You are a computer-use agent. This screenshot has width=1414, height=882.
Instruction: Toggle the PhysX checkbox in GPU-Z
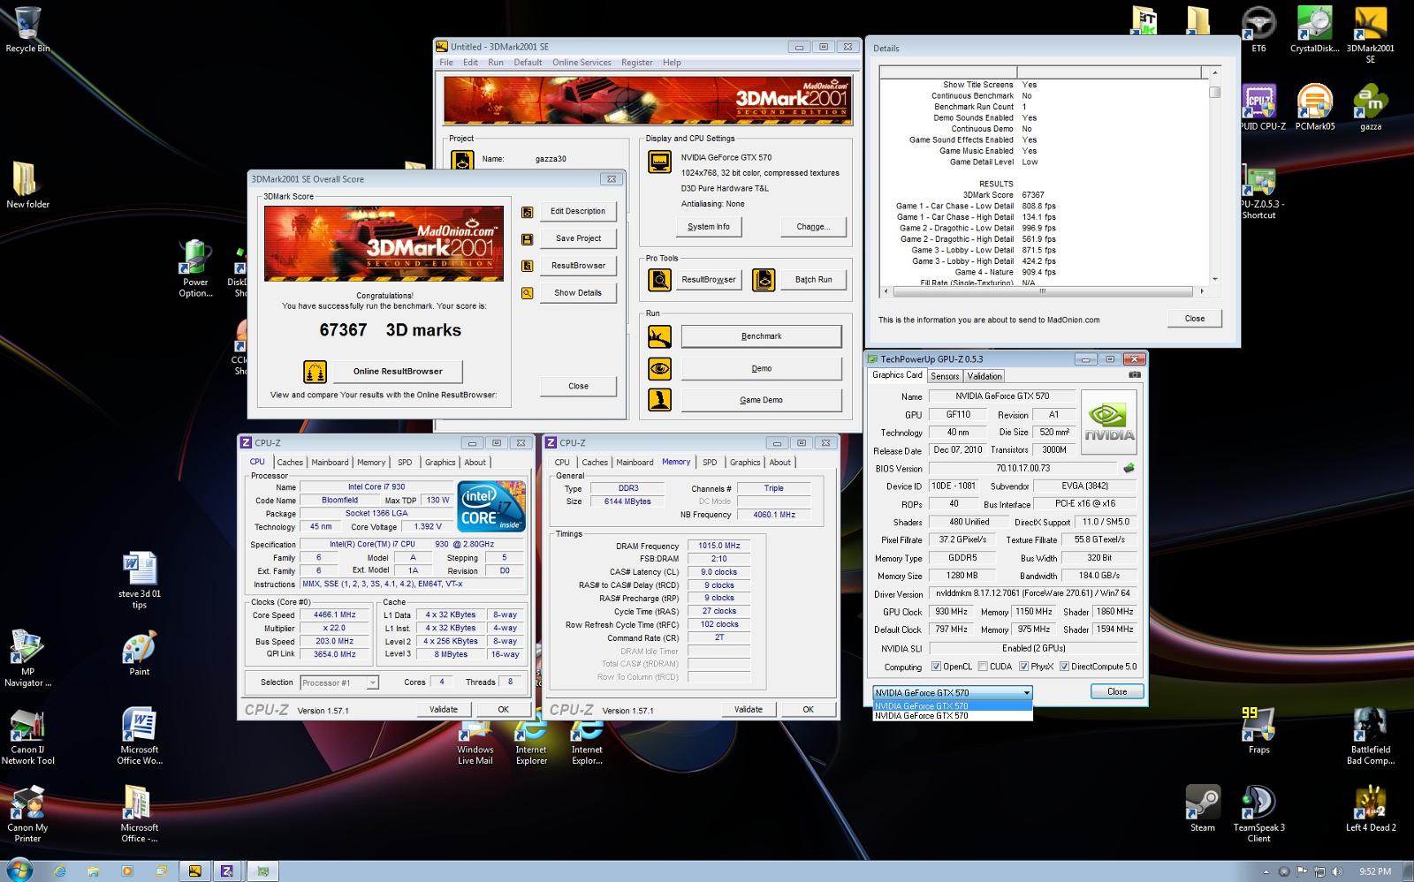coord(1023,667)
